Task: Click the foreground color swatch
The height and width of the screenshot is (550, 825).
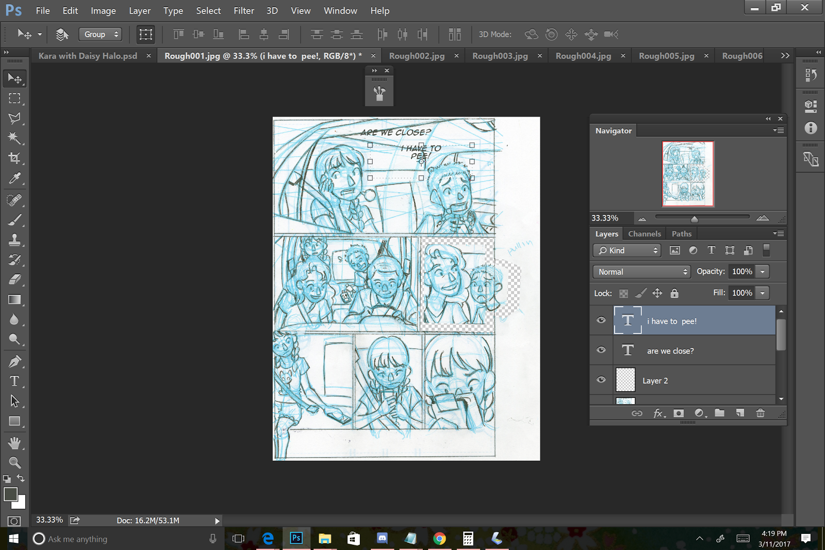Action: [x=10, y=494]
